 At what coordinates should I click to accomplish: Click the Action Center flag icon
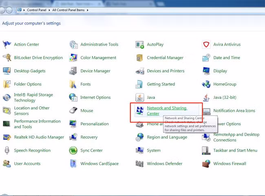pos(7,44)
